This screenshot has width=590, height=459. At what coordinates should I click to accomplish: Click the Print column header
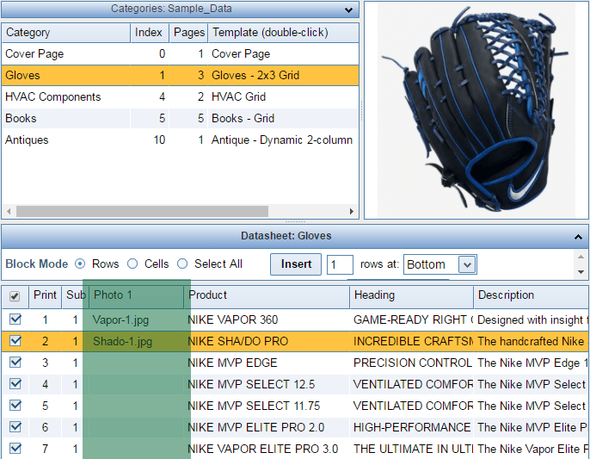click(x=45, y=295)
